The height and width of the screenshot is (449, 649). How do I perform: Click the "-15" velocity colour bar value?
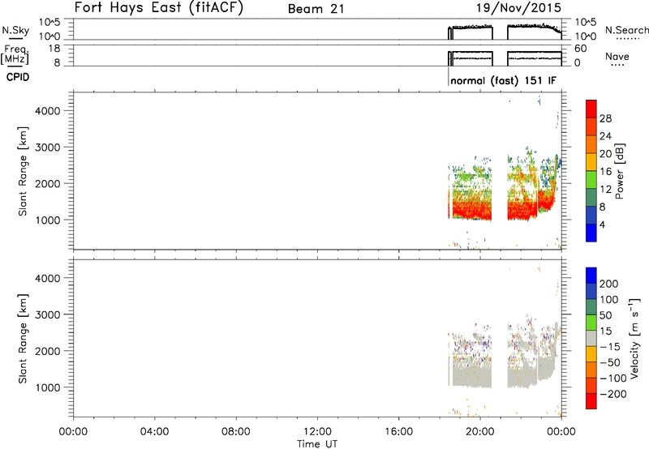point(610,347)
